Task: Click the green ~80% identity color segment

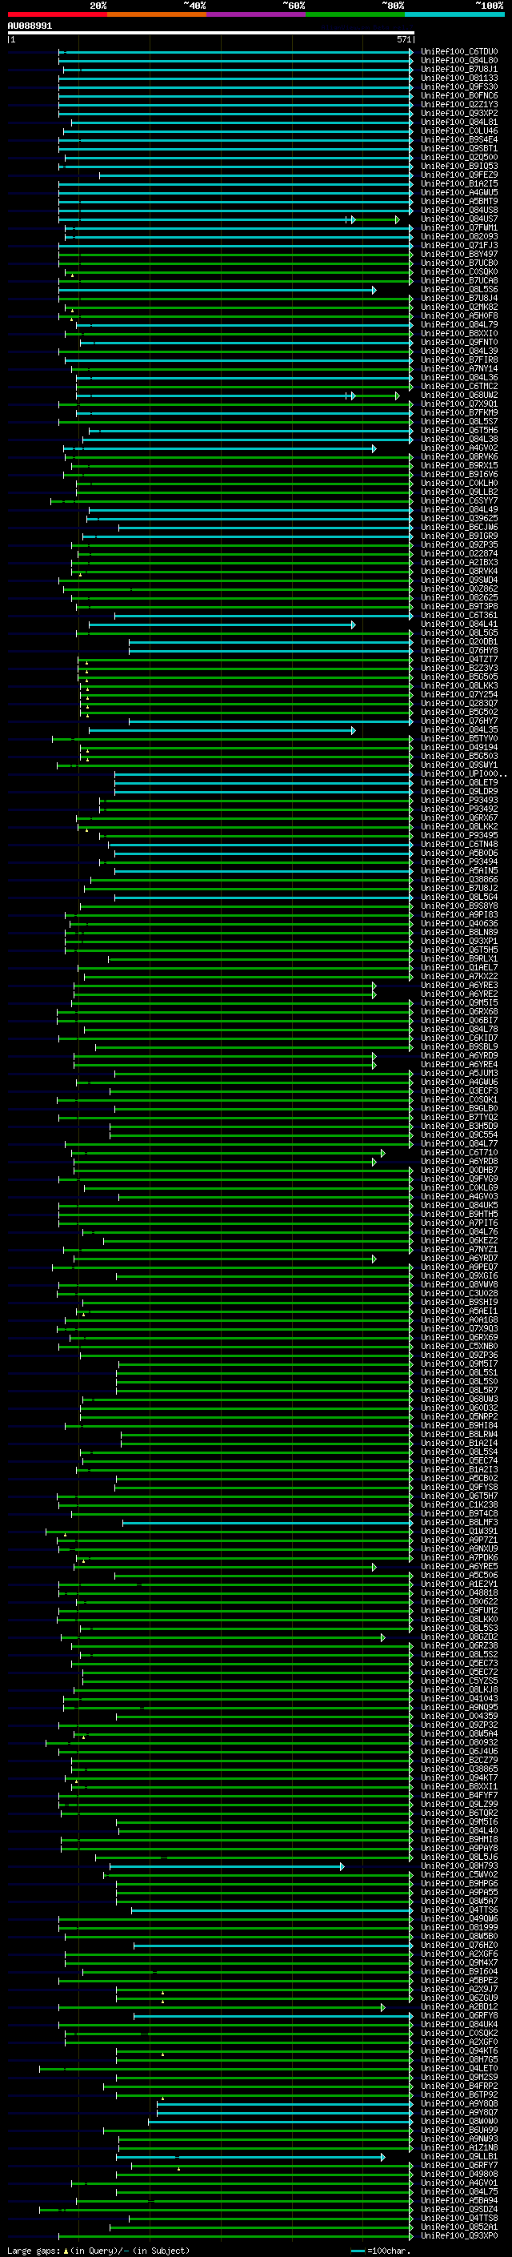Action: coord(355,14)
